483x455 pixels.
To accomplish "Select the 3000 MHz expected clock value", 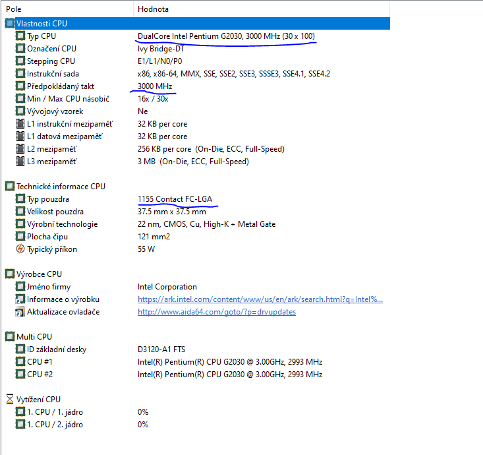I will (x=155, y=86).
